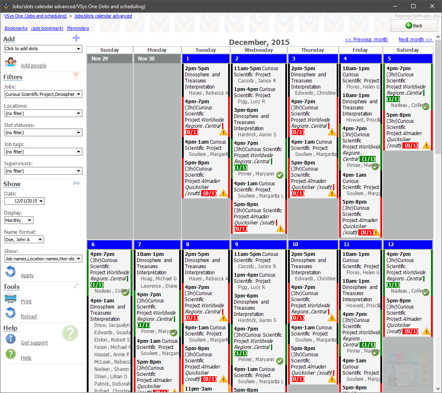442x393 pixels.
Task: Open the Display mode Monthly dropdown
Action: coord(29,220)
